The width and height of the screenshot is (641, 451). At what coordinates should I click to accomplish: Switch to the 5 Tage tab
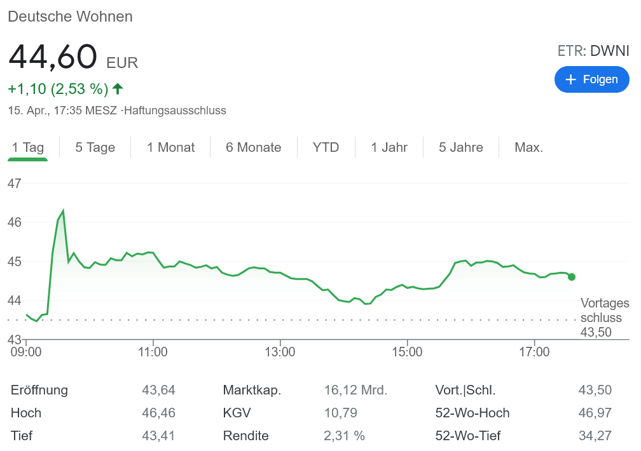(x=95, y=147)
